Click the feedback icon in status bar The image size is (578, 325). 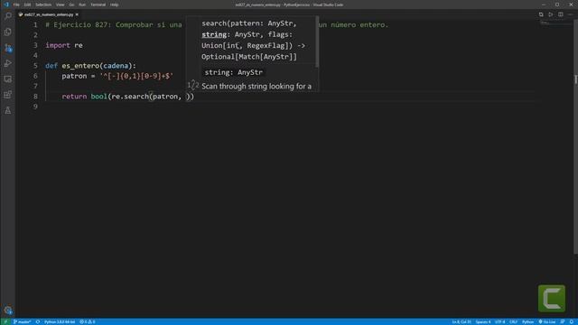pyautogui.click(x=563, y=321)
